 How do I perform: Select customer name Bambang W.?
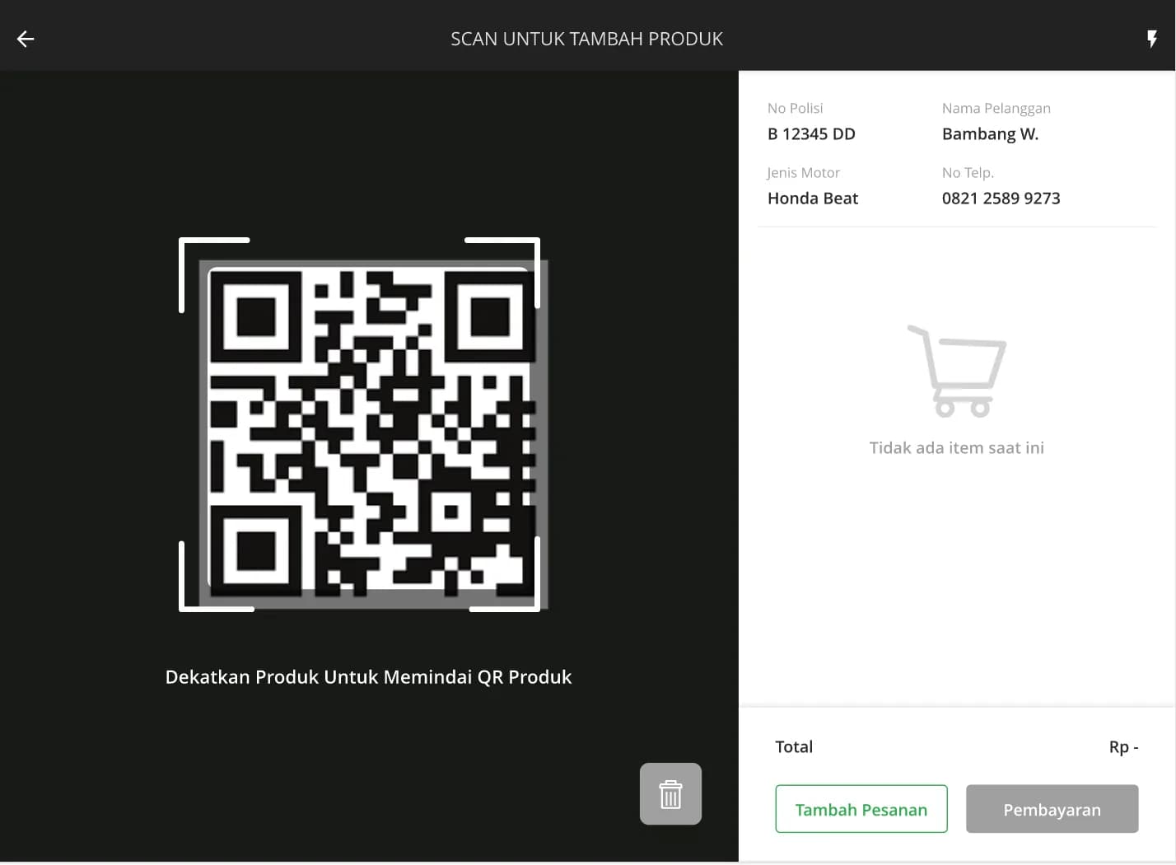[990, 134]
